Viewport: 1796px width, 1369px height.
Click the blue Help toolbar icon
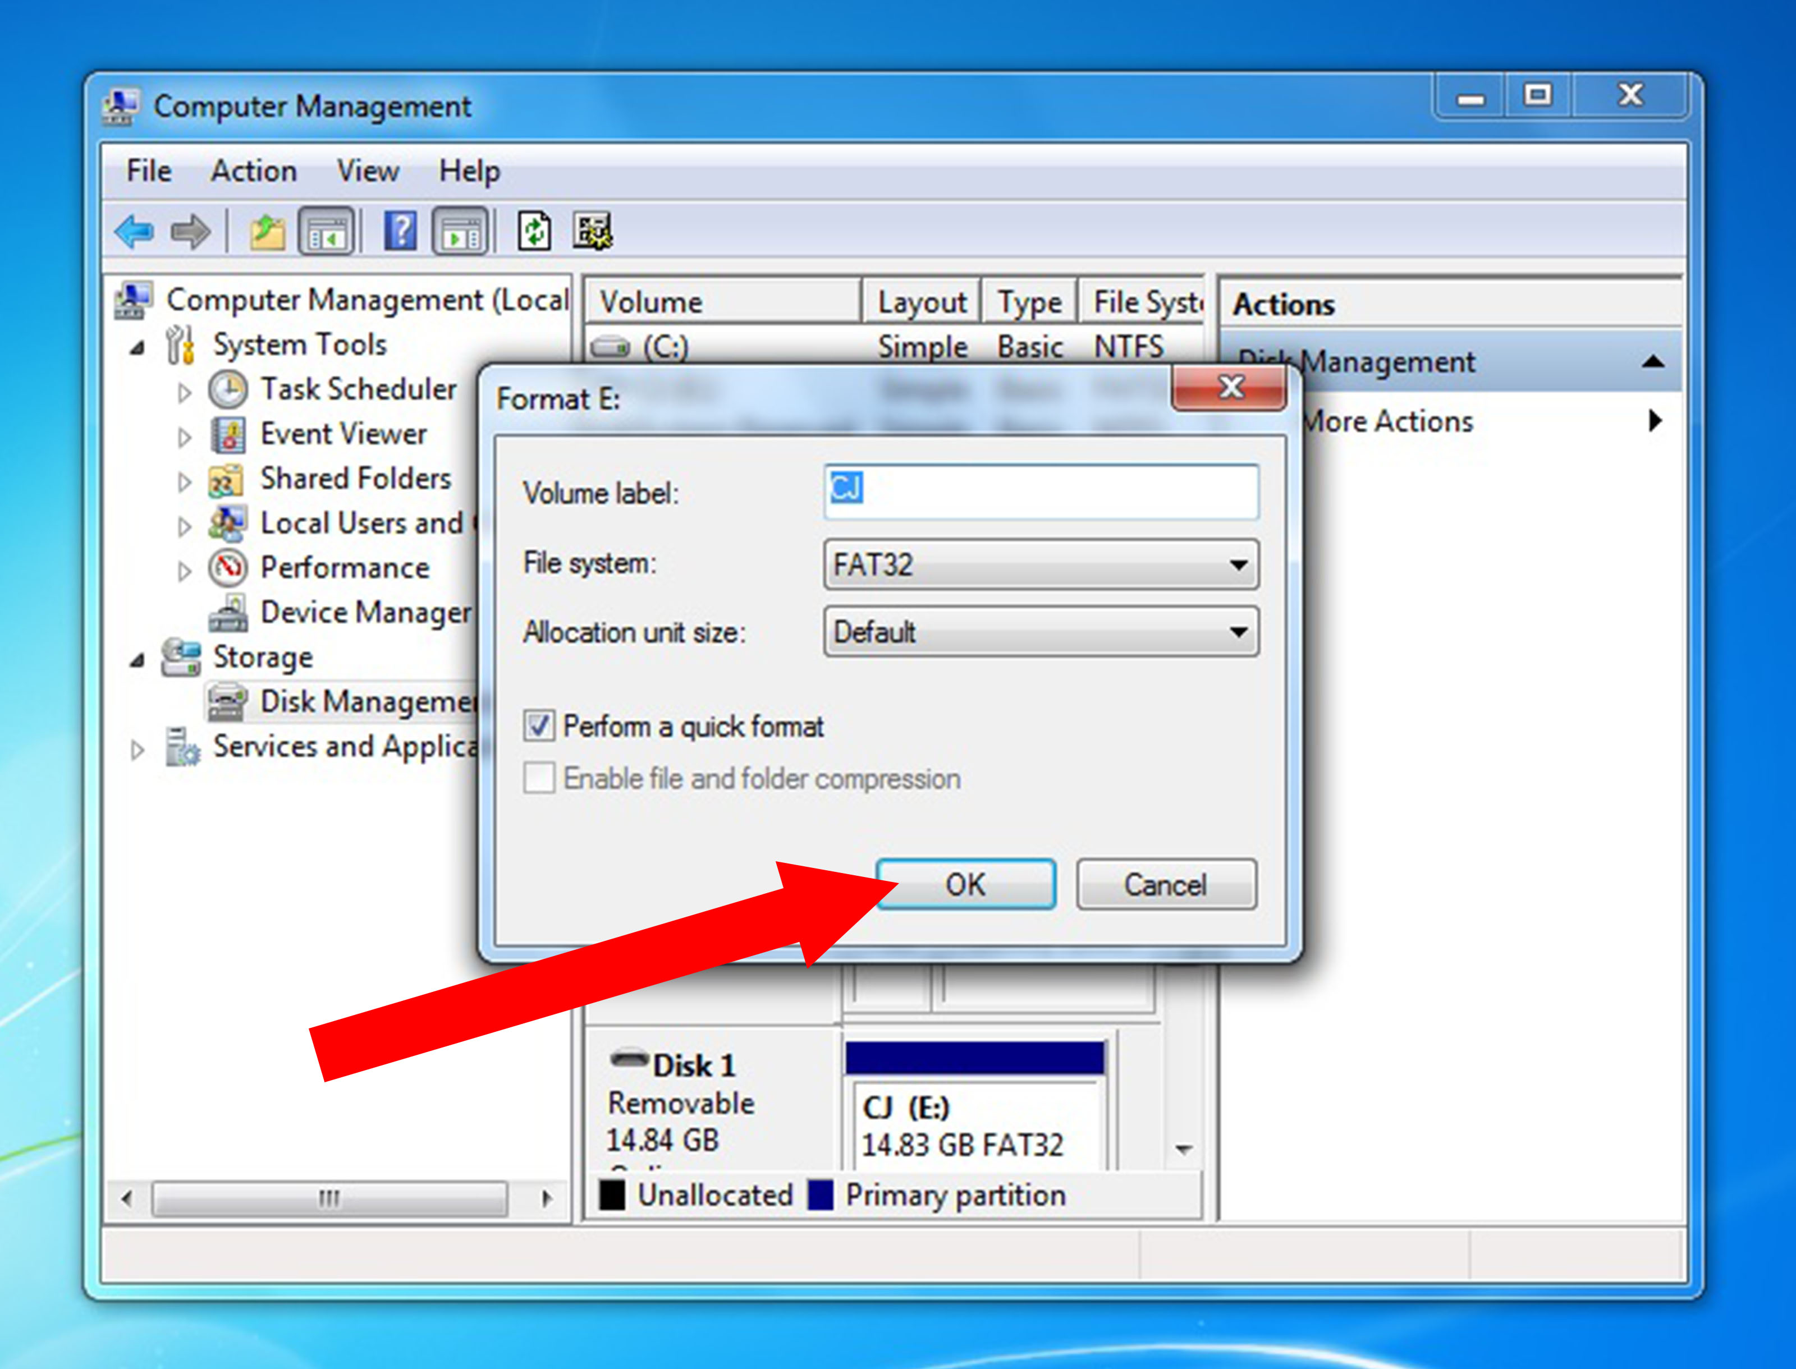click(400, 232)
